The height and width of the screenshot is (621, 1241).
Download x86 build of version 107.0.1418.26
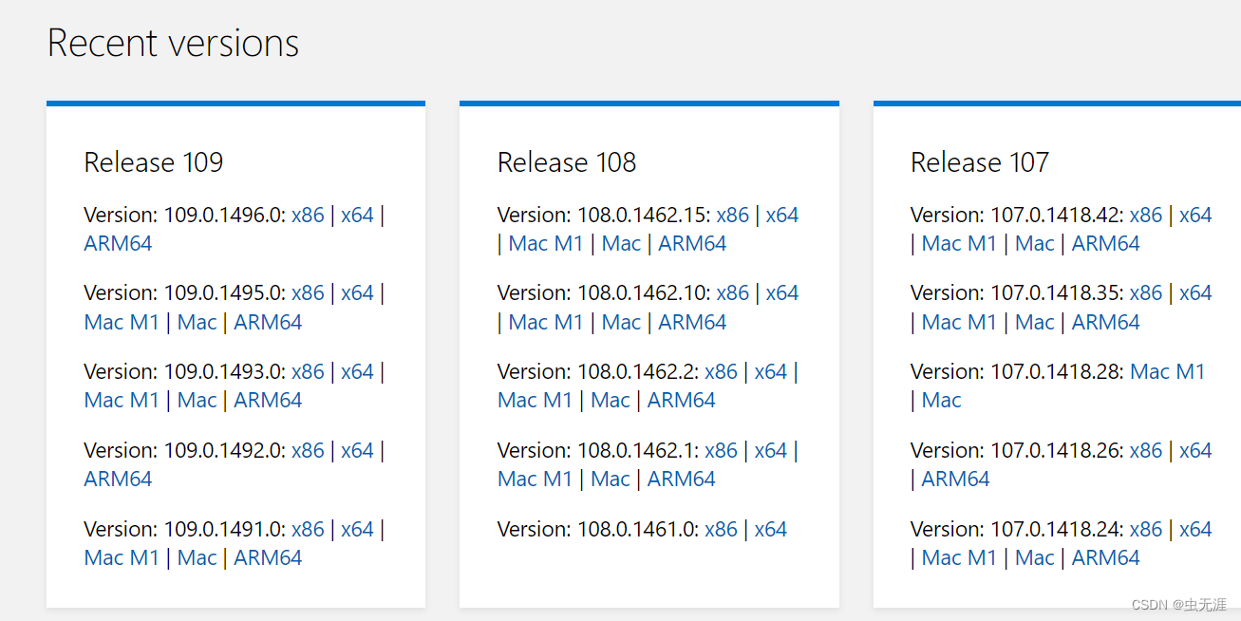coord(1146,450)
